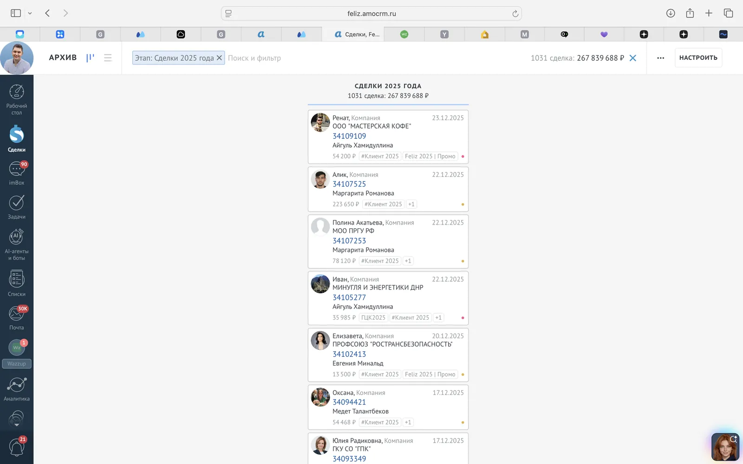Open the Рабочий стол dashboard icon
The image size is (743, 464).
(x=17, y=99)
